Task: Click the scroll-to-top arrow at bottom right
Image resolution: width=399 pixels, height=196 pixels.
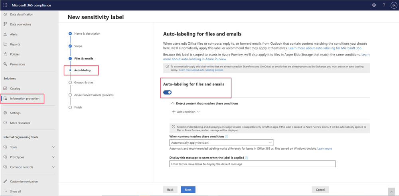Action: point(391,192)
